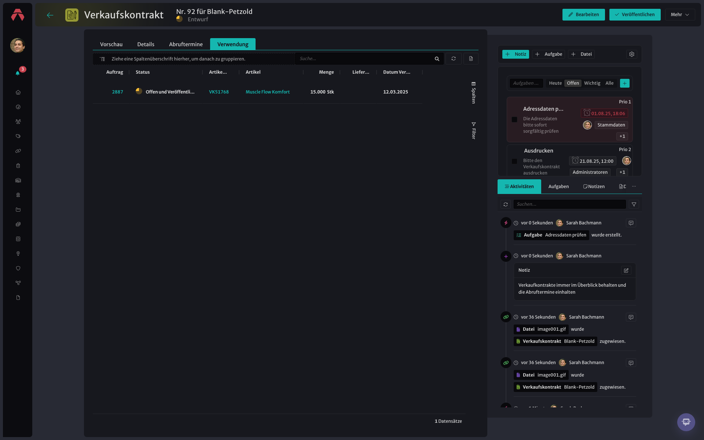Open the notifications bell icon
This screenshot has width=704, height=440.
coord(18,73)
